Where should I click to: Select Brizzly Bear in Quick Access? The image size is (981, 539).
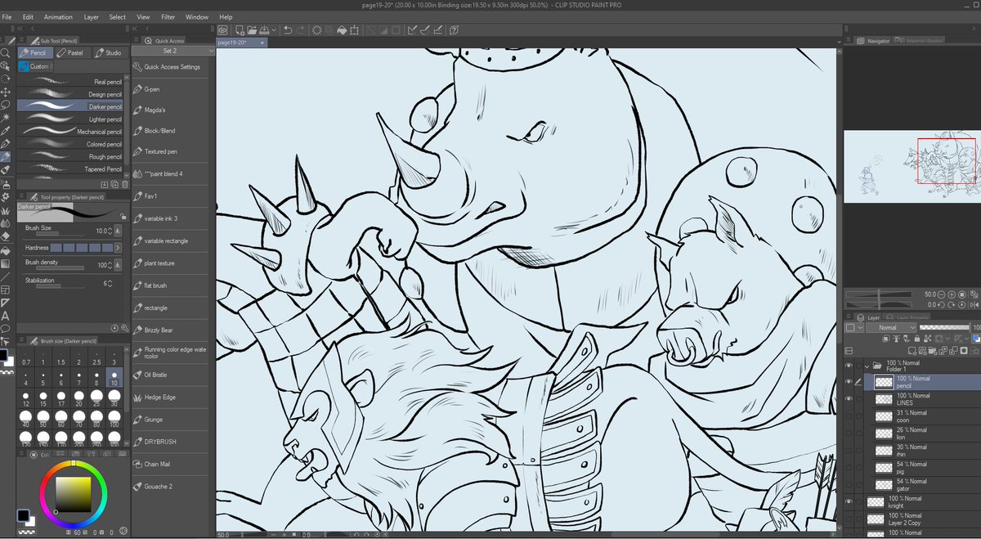(x=170, y=330)
